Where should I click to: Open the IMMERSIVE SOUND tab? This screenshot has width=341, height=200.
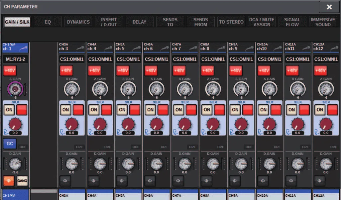[x=323, y=22]
